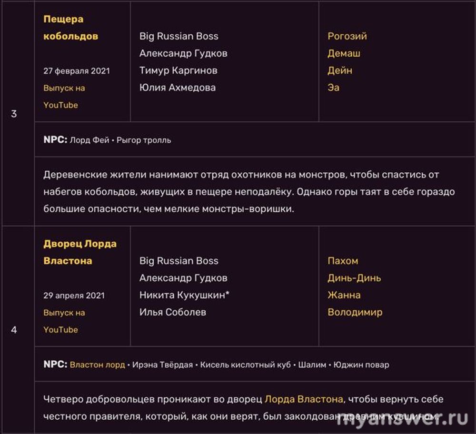
Task: Select the Дейн character link
Action: (x=340, y=70)
